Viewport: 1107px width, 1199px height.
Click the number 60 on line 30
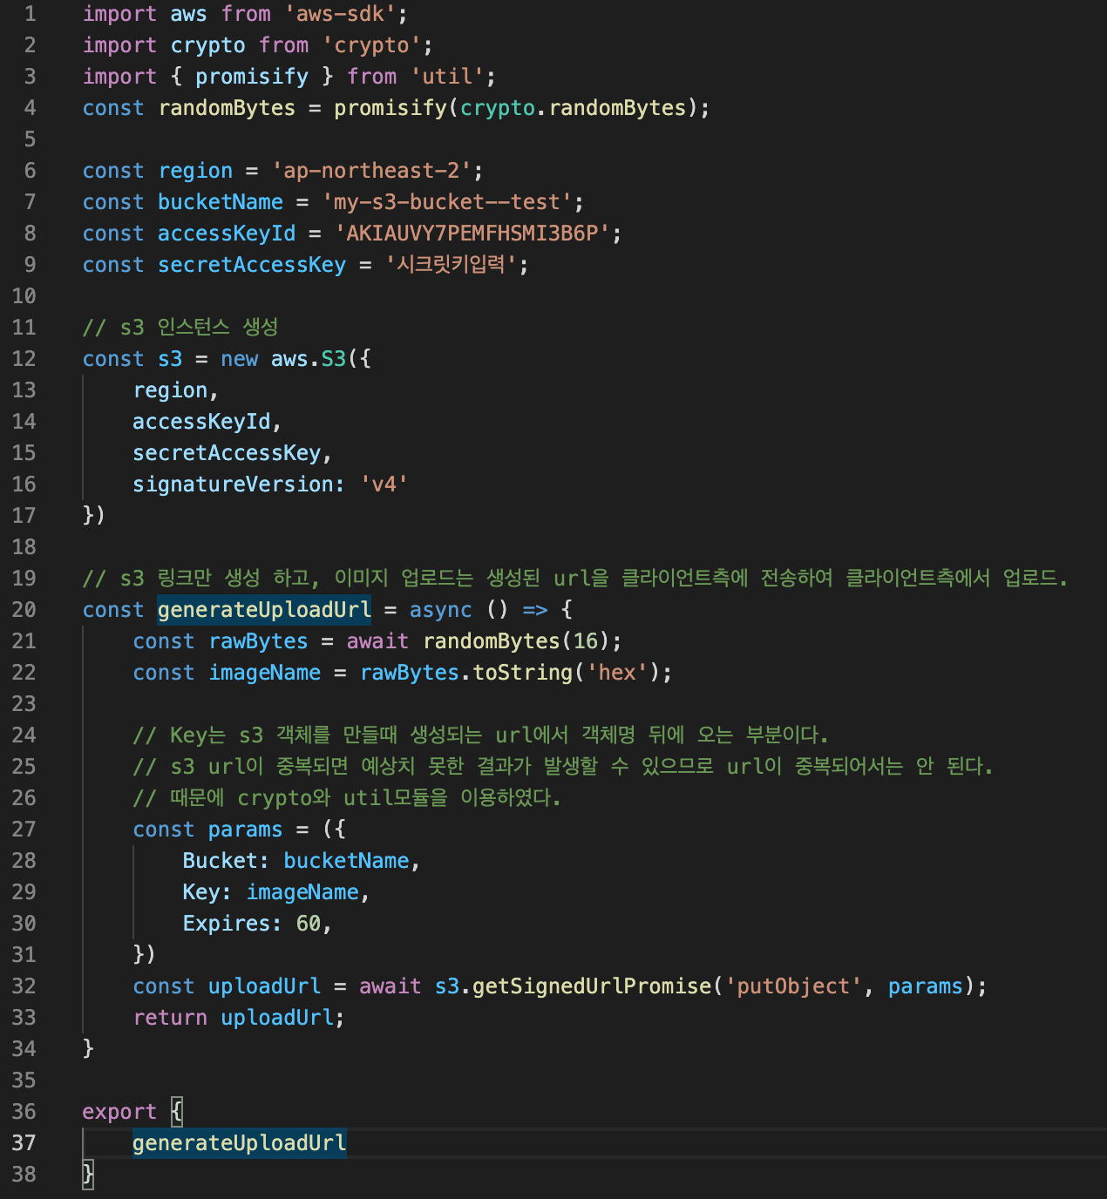pyautogui.click(x=309, y=924)
